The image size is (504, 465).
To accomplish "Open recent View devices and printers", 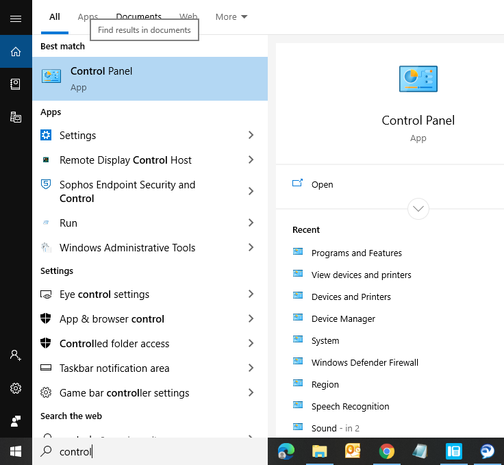I will (x=362, y=275).
